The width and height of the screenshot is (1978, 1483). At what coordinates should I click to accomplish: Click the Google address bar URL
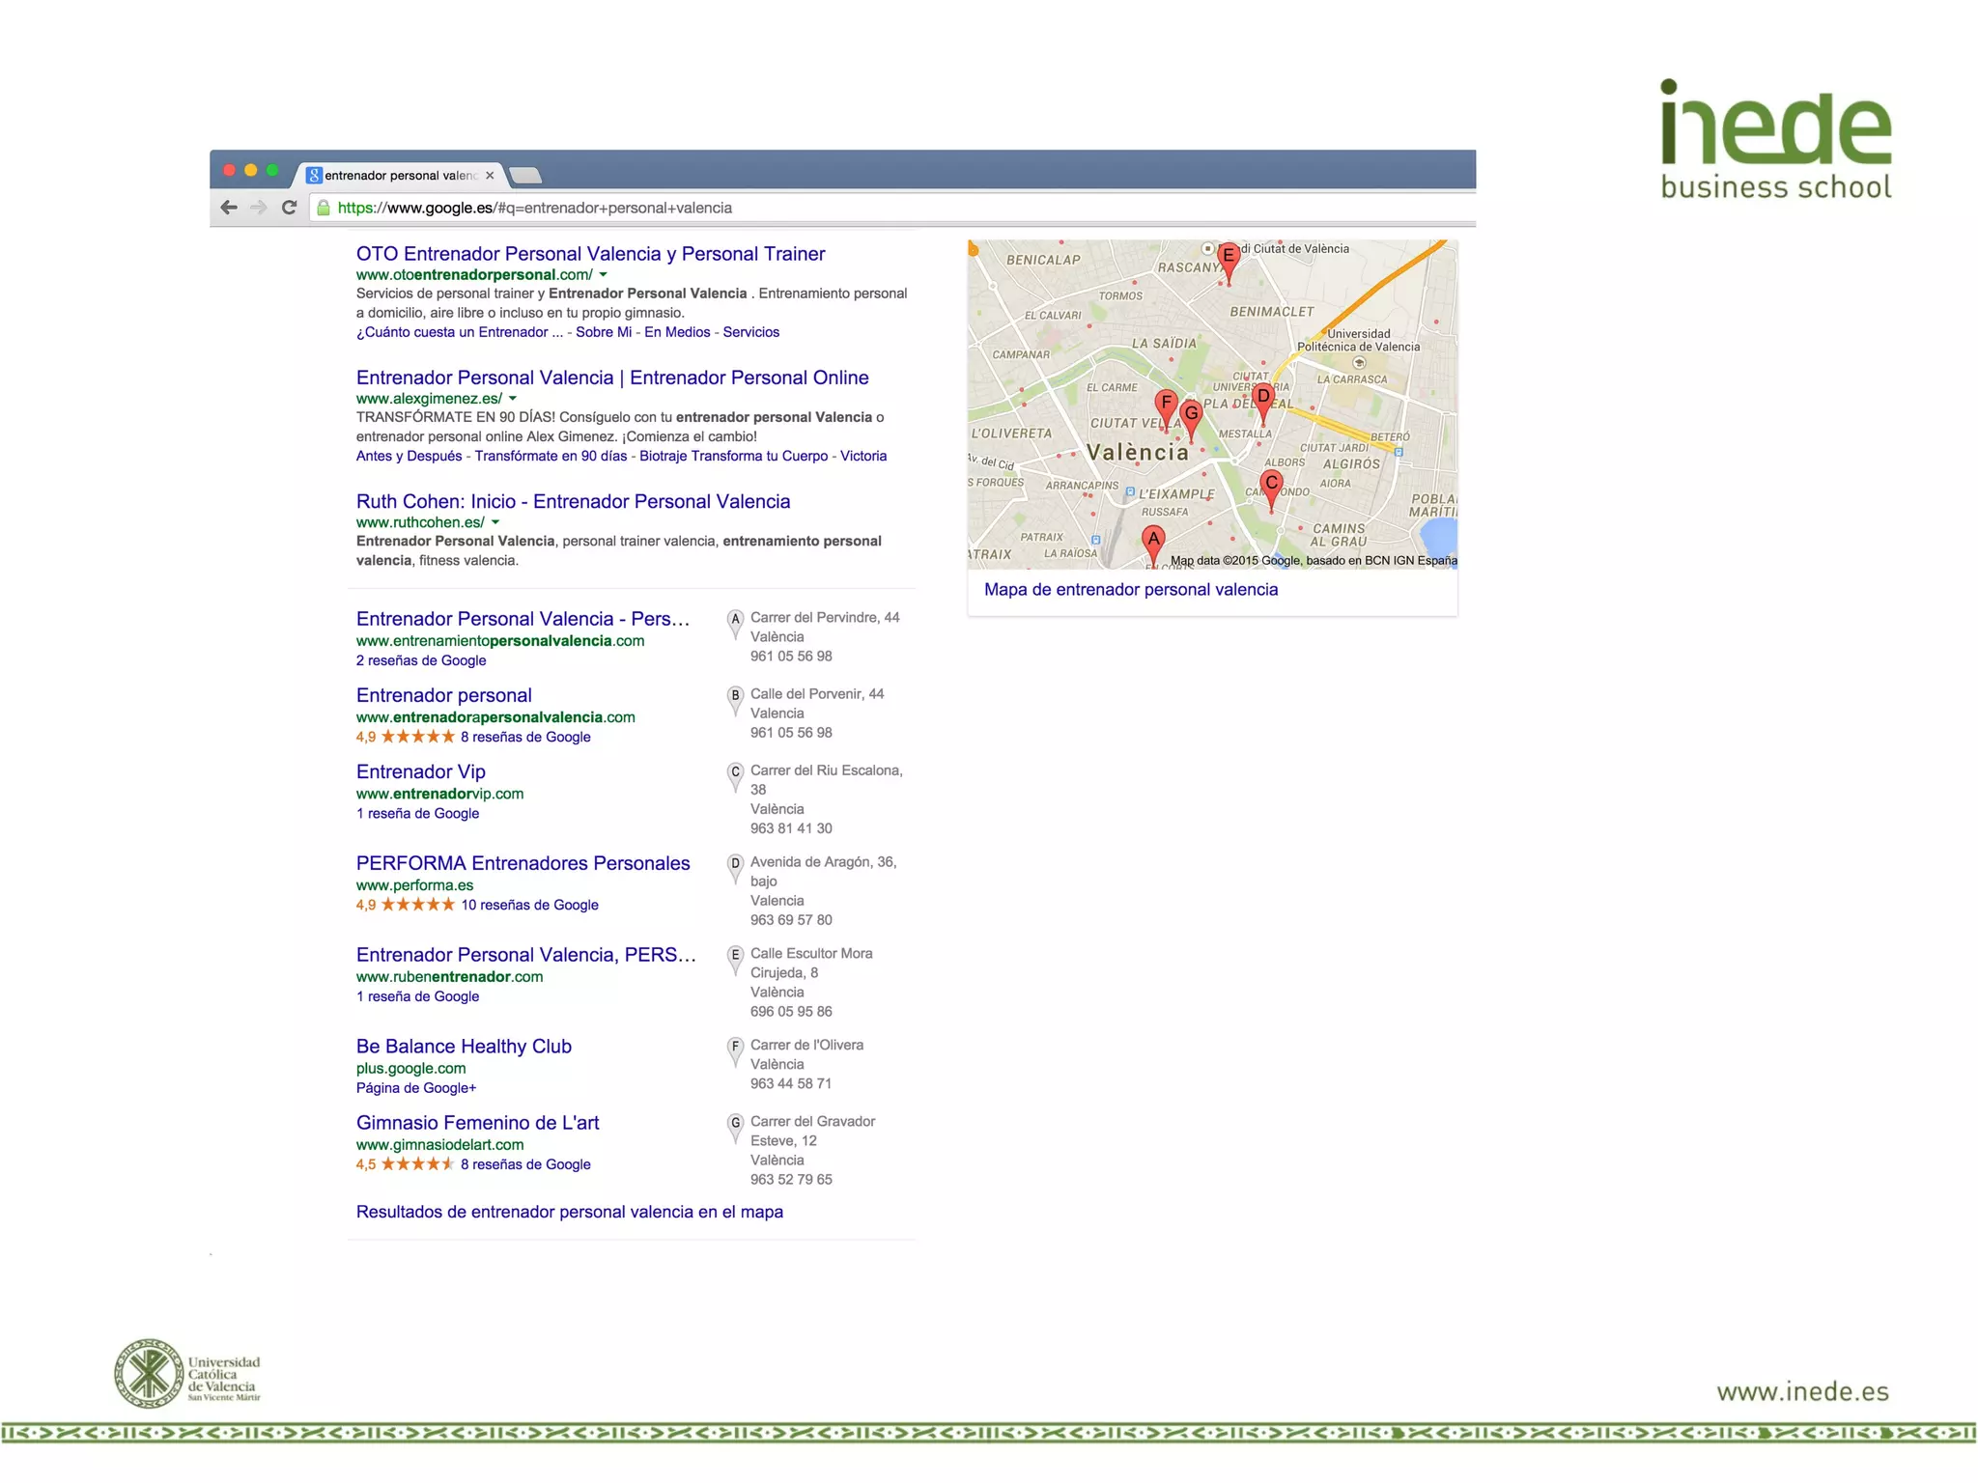coord(534,209)
